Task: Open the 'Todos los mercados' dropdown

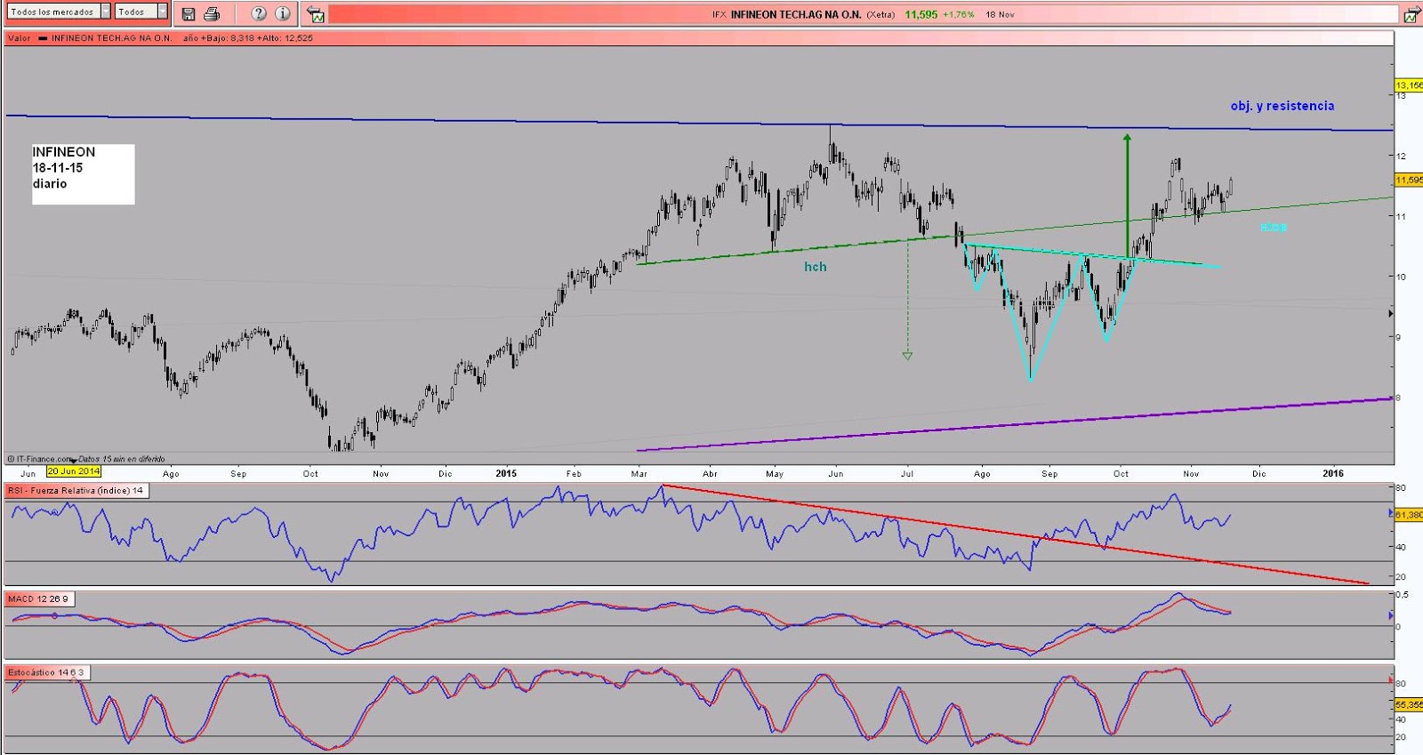Action: [60, 12]
